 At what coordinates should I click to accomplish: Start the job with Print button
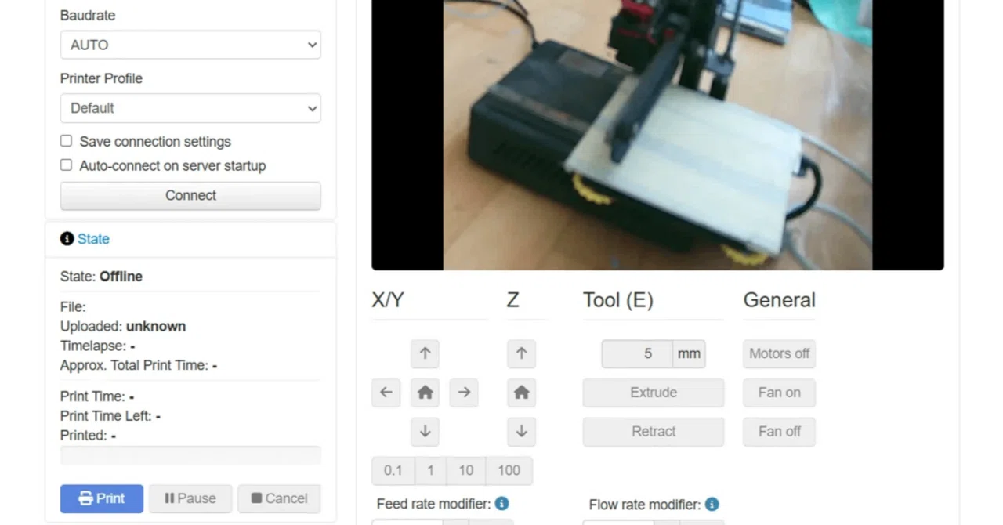tap(102, 498)
